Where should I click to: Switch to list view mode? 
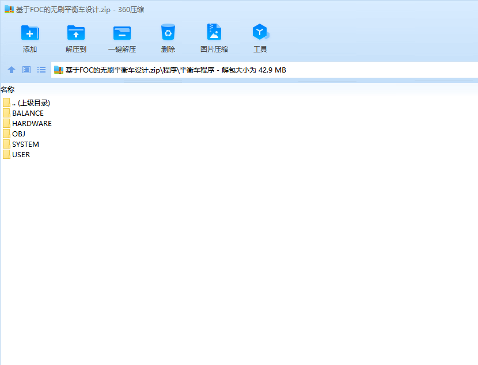tap(41, 70)
